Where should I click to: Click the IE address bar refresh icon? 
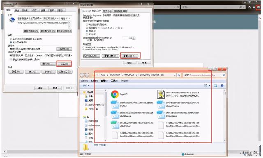coord(178,7)
